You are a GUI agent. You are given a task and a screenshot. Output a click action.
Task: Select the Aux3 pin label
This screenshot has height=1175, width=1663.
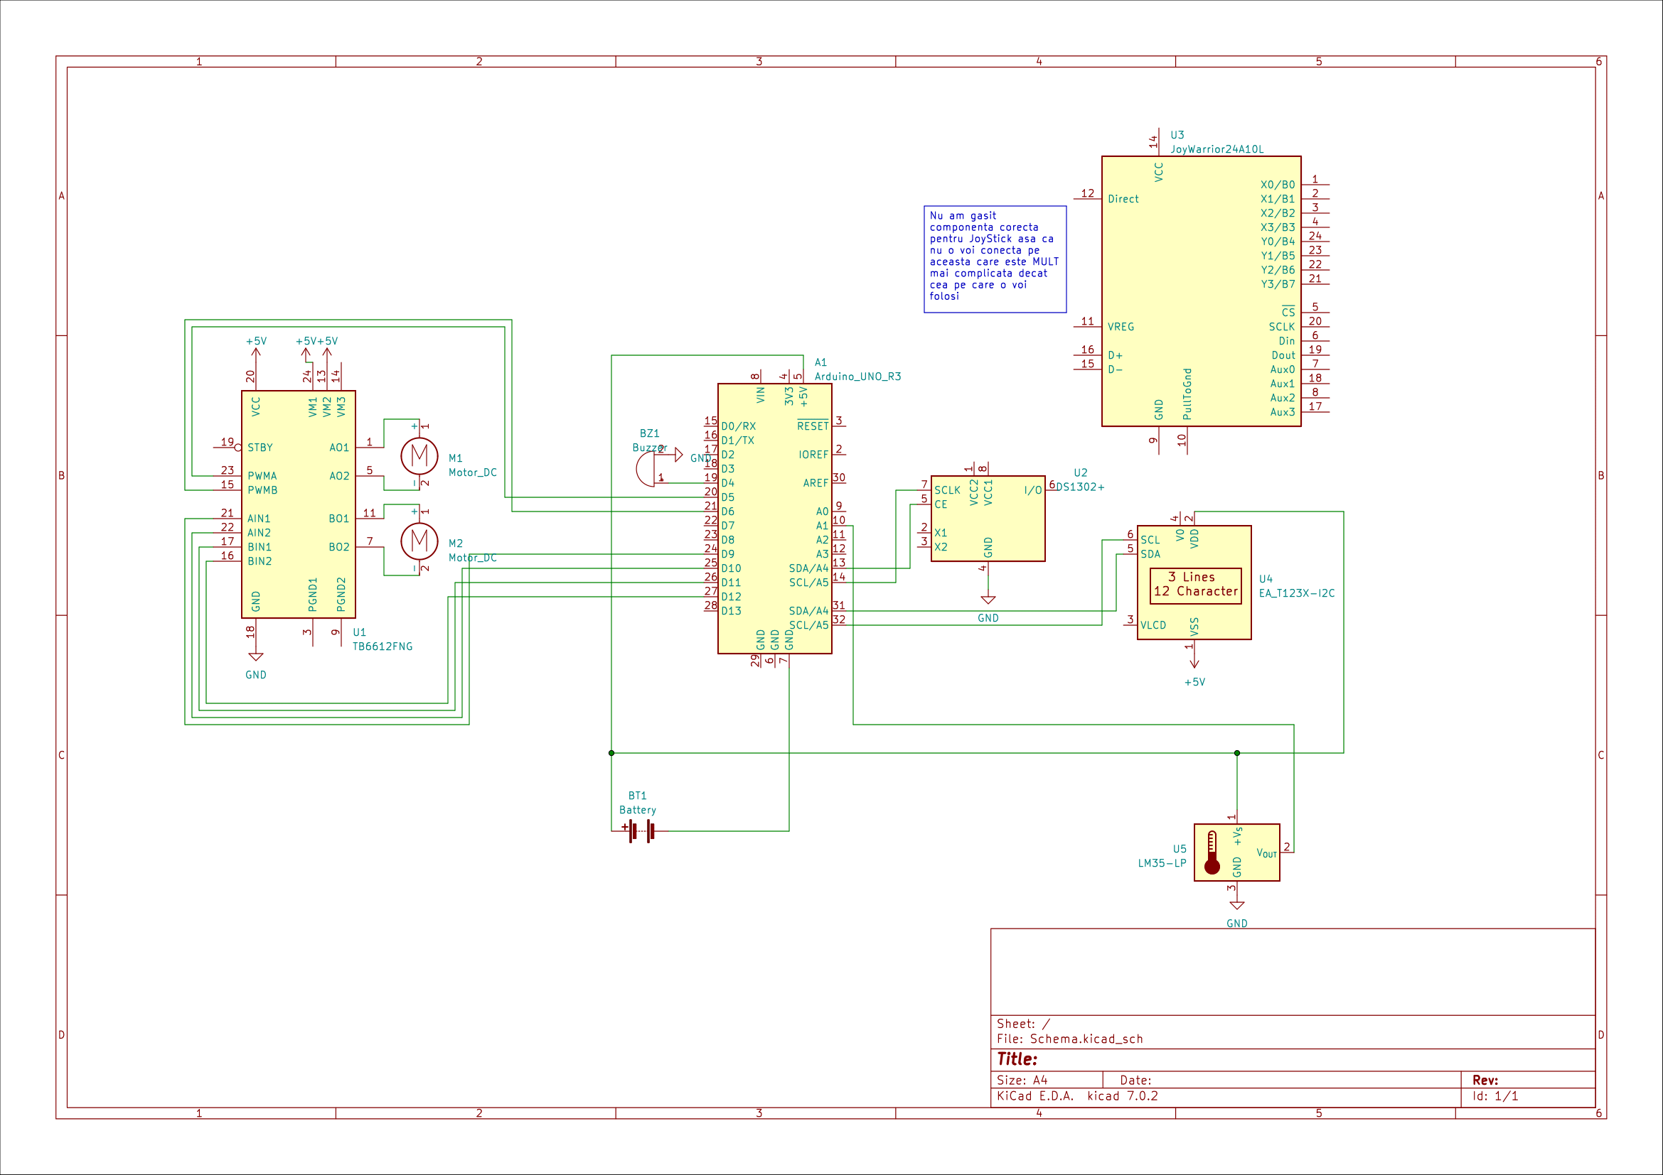(1282, 413)
